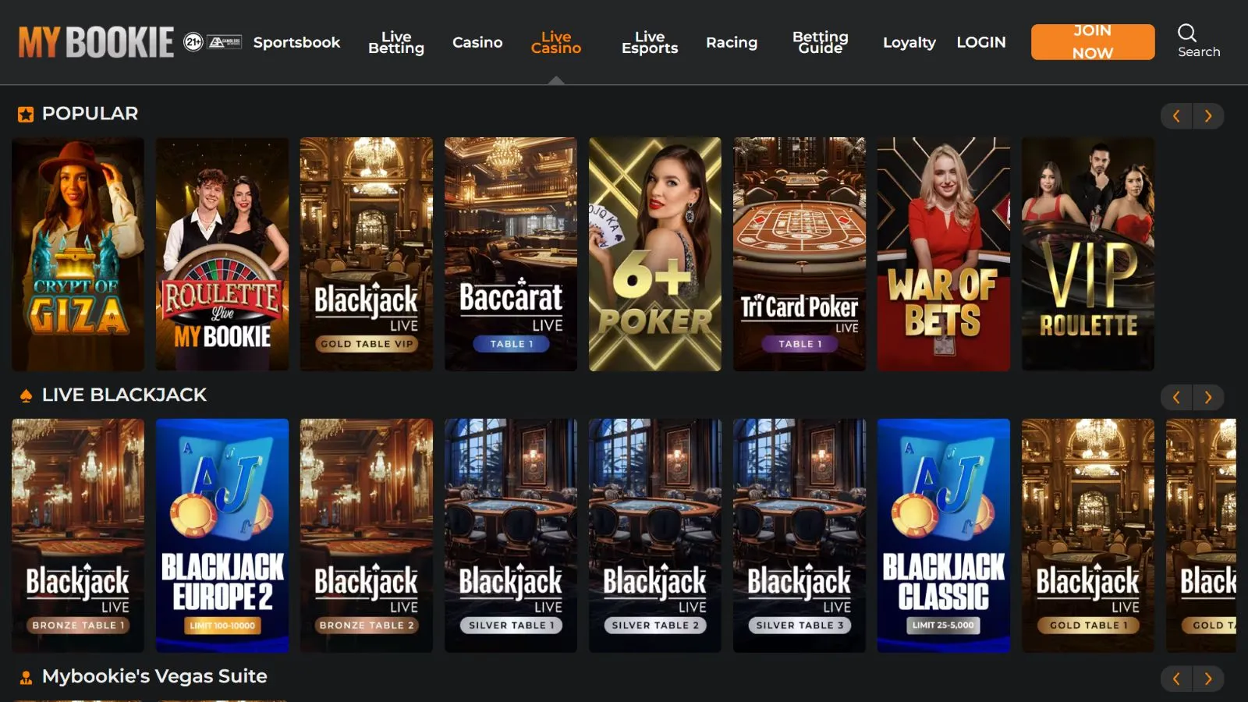The width and height of the screenshot is (1248, 702).
Task: Select Blackjack Live Silver Table 3
Action: (799, 536)
